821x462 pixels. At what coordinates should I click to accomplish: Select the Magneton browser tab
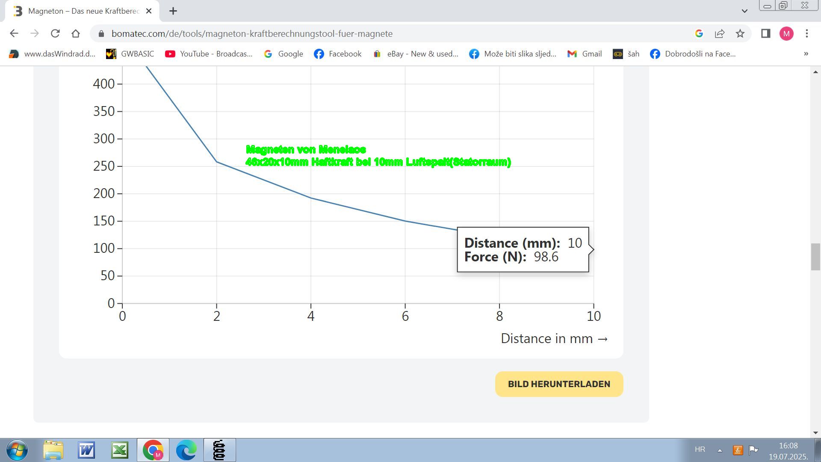[81, 11]
